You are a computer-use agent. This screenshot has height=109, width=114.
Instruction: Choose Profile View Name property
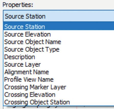[x=59, y=80]
